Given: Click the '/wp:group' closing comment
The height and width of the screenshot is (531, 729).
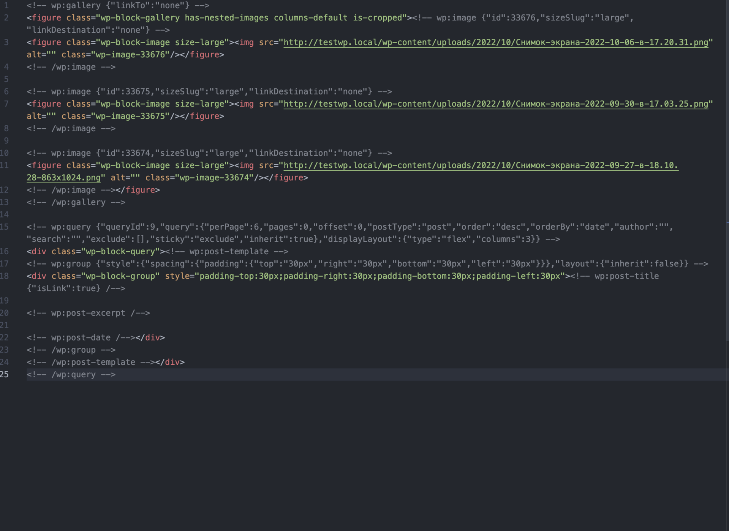Looking at the screenshot, I should [71, 350].
